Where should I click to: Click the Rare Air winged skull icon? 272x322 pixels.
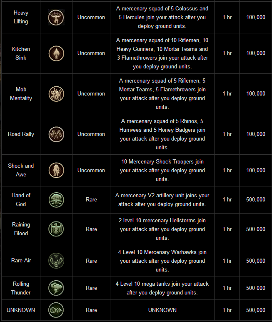click(x=56, y=261)
